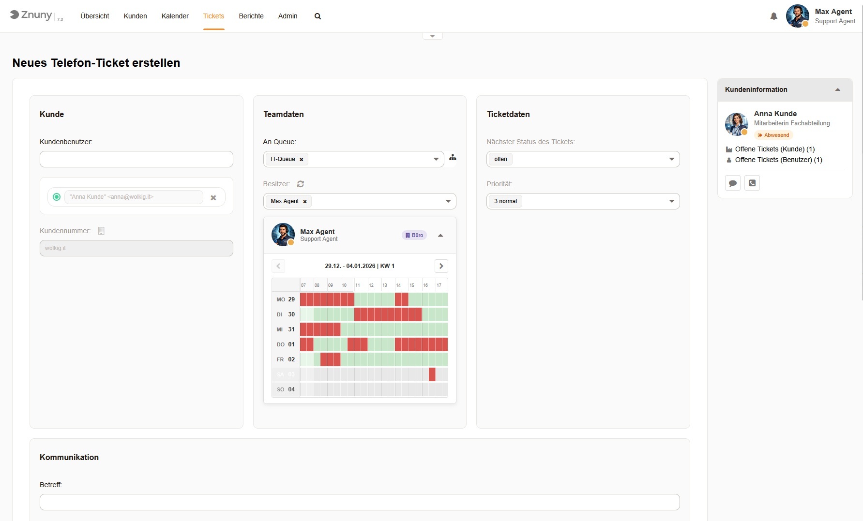Remove the IT-Queue selection tag
863x521 pixels.
pyautogui.click(x=302, y=160)
